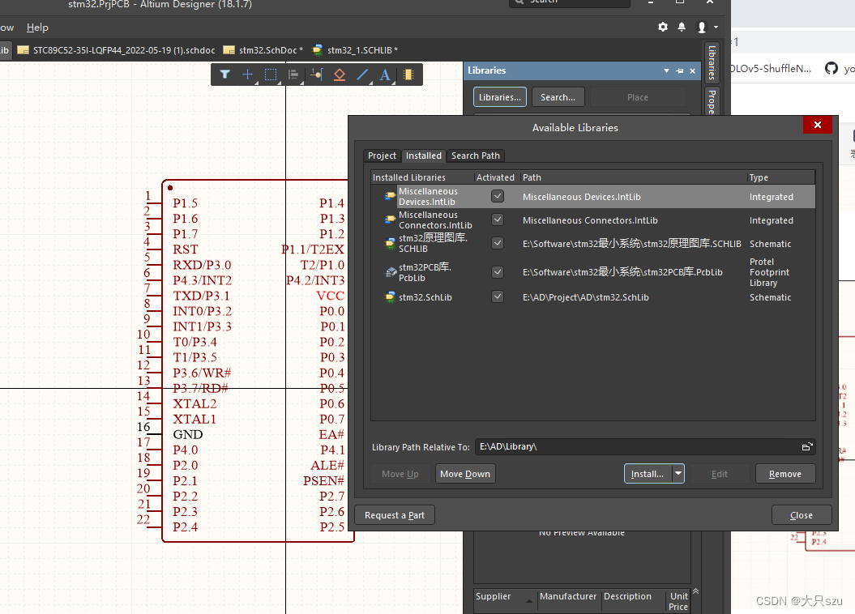The image size is (855, 614).
Task: Open the STC89C52-35I-LQFP44 schdoc tab
Action: tap(117, 50)
